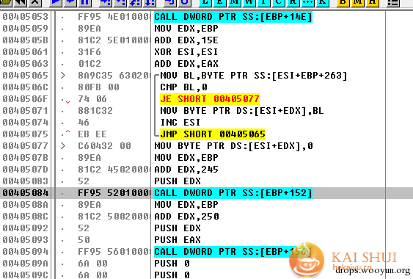Open Threads window with T button
413x279 pixels.
coord(263,3)
